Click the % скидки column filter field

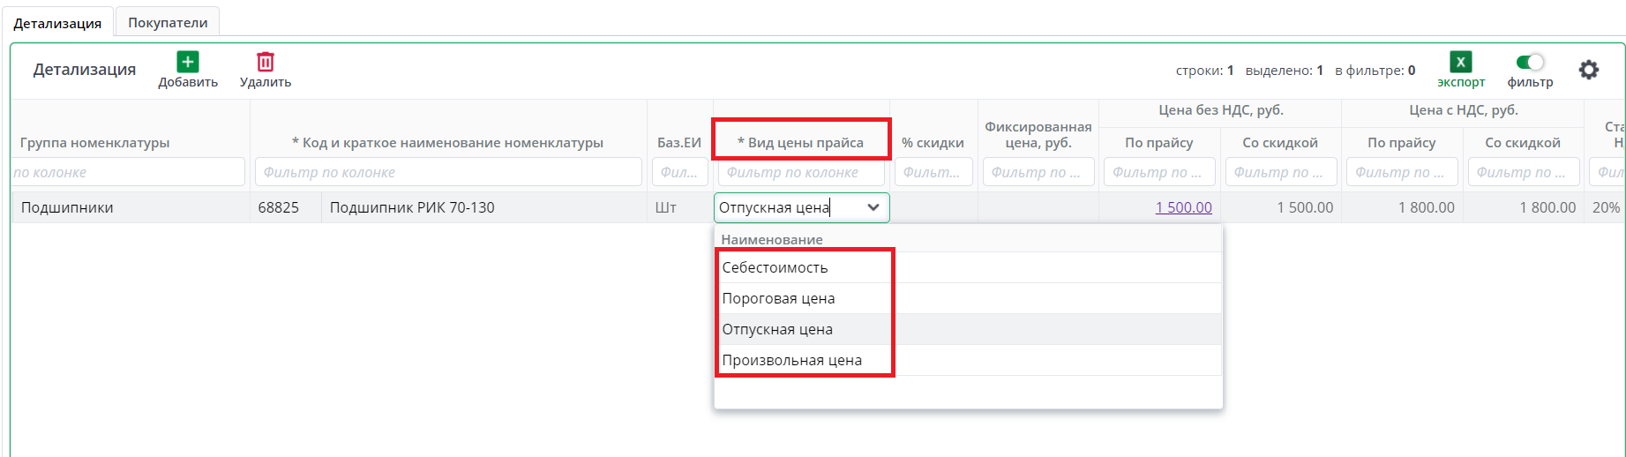coord(933,172)
